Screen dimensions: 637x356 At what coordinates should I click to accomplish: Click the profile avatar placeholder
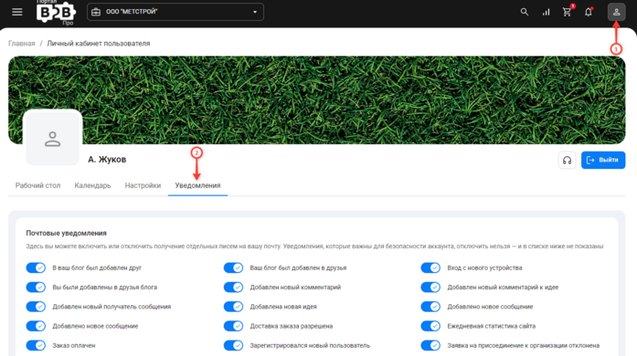52,138
